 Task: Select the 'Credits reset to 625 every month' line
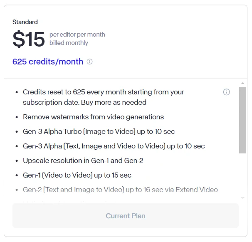coord(104,92)
